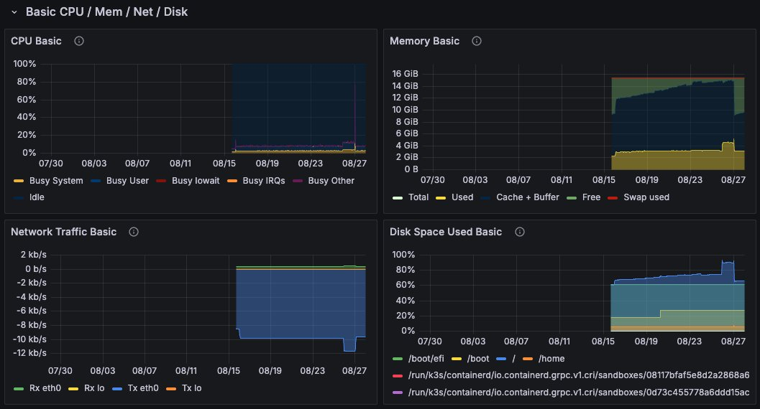760x409 pixels.
Task: Click the info icon beside CPU Basic
Action: click(79, 41)
